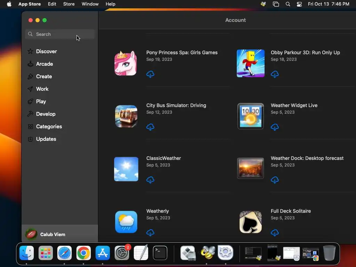The width and height of the screenshot is (356, 267).
Task: Open Weather Widget Live app icon
Action: 251,116
